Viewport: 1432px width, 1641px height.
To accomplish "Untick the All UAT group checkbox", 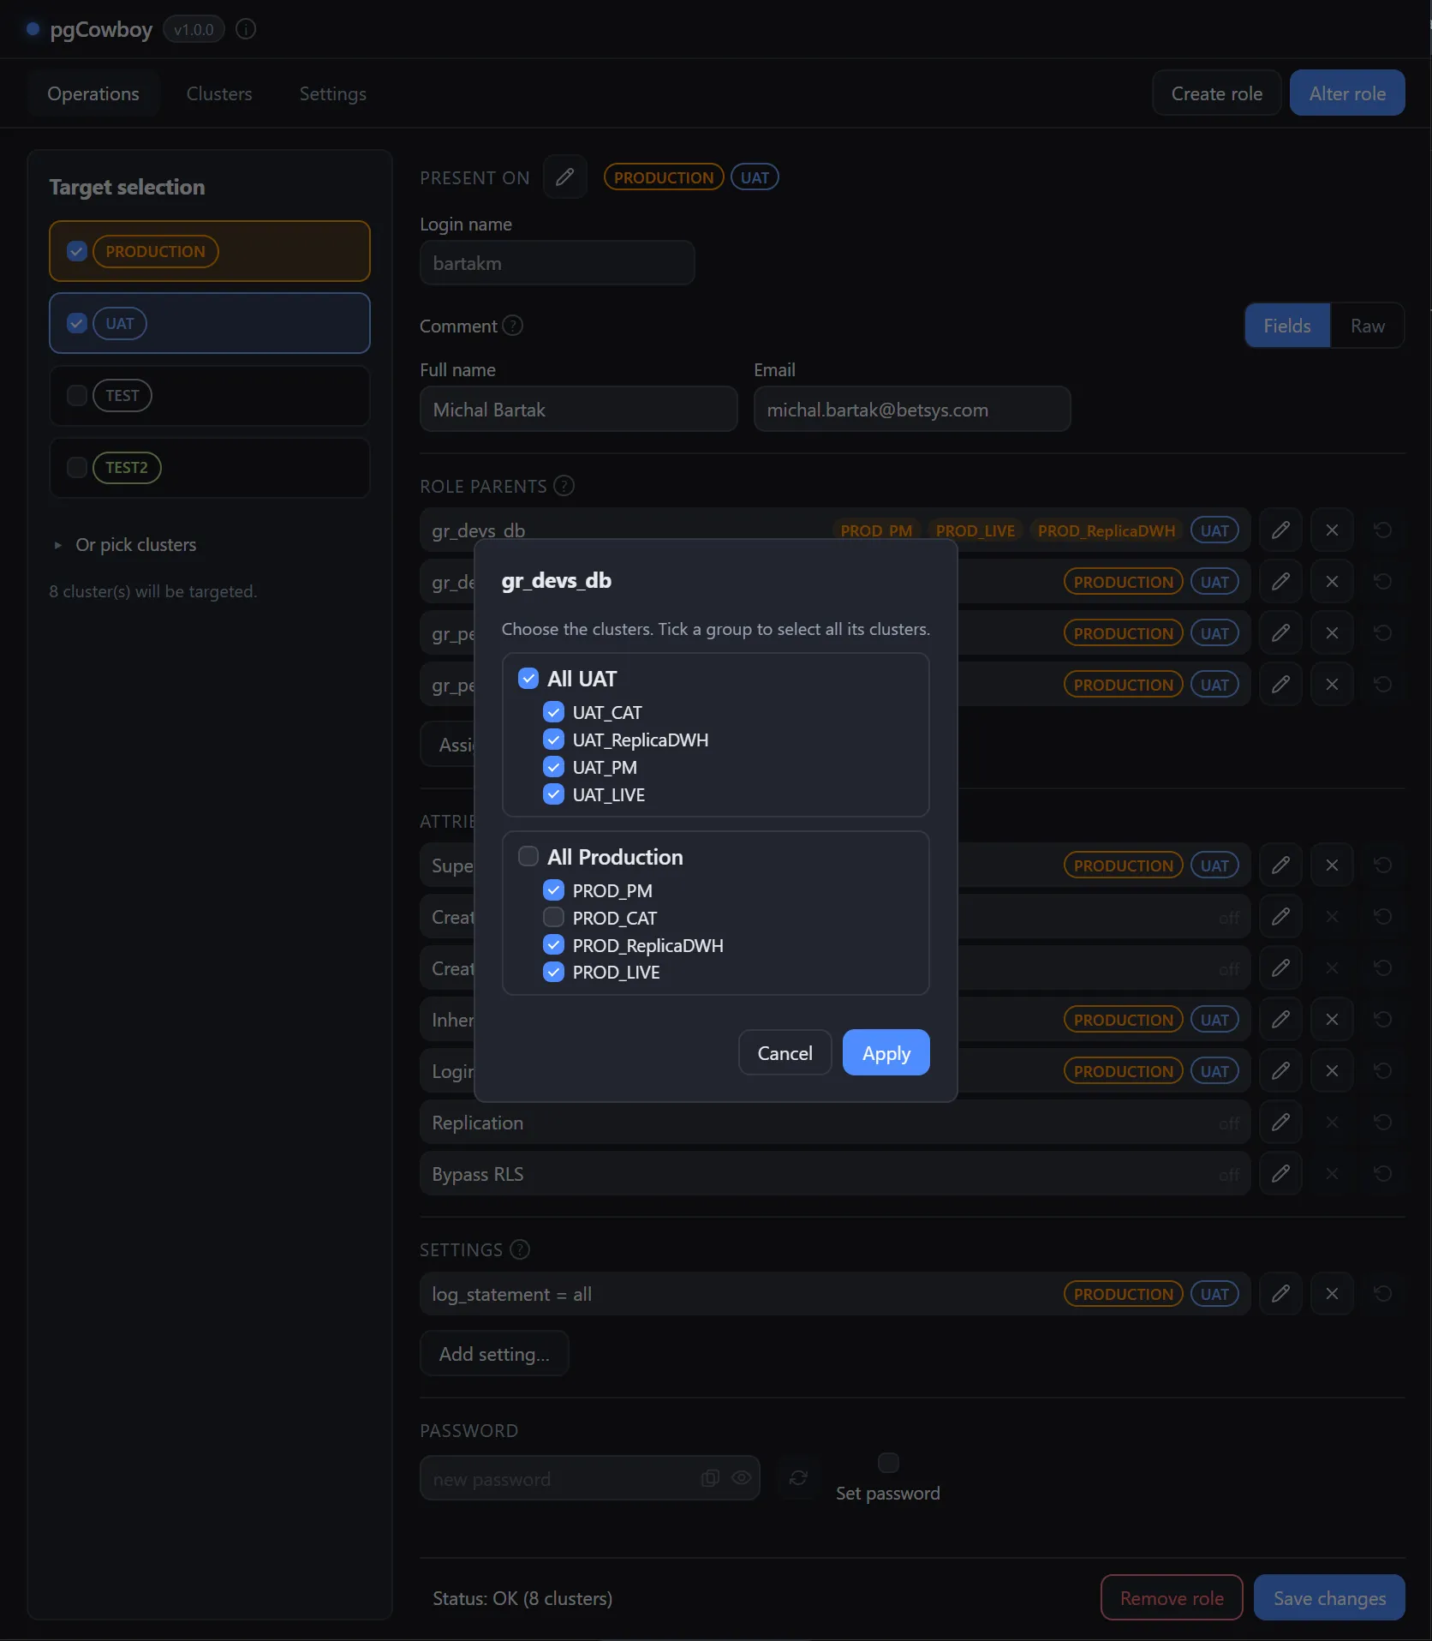I will [x=528, y=679].
